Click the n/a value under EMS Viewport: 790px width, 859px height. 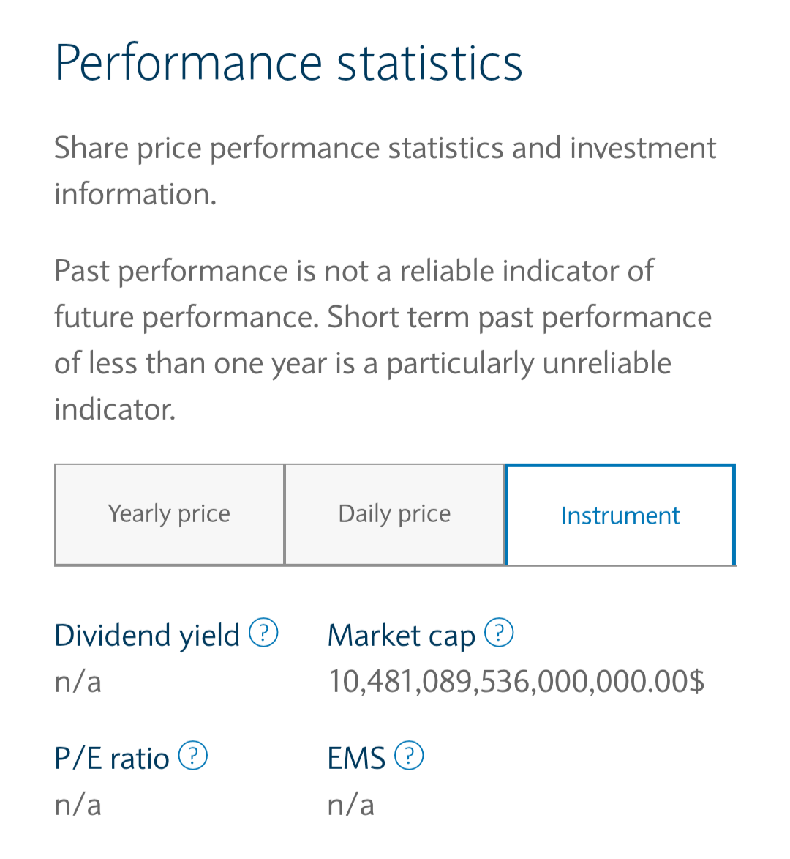[x=350, y=806]
